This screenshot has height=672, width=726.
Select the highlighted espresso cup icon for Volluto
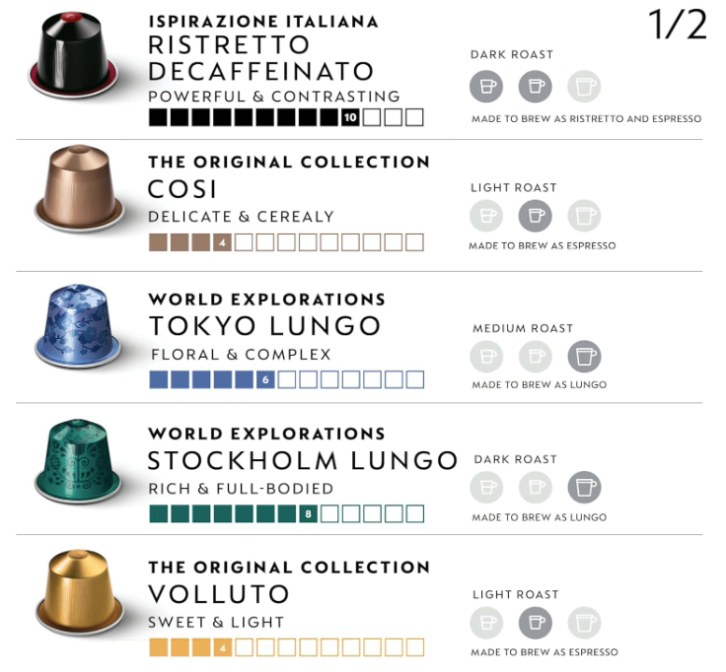(536, 623)
